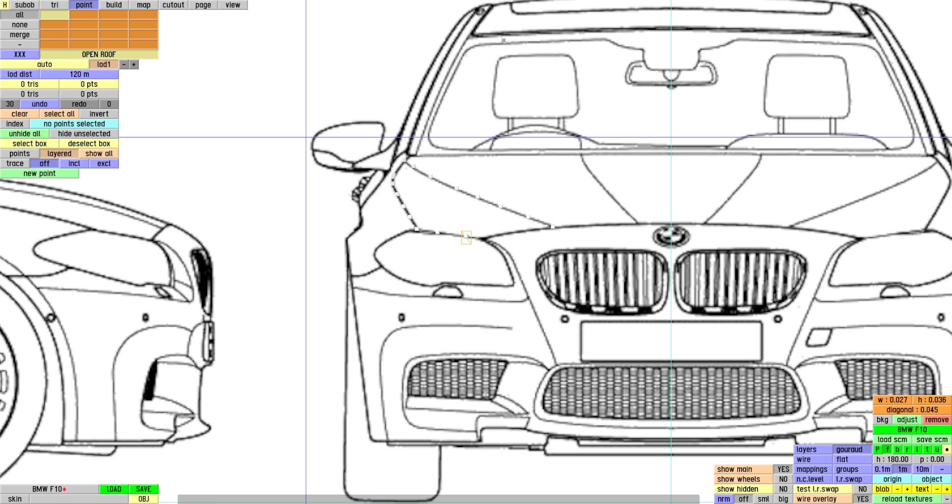
Task: Choose 'layered' points display
Action: pos(59,154)
